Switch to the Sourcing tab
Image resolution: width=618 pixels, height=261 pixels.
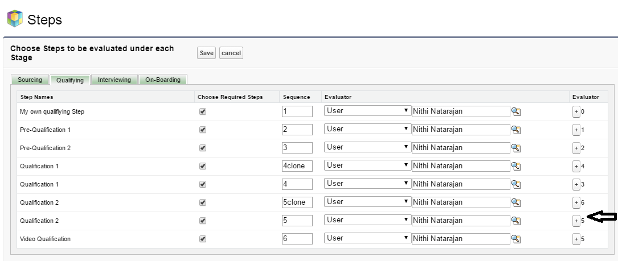tap(30, 80)
